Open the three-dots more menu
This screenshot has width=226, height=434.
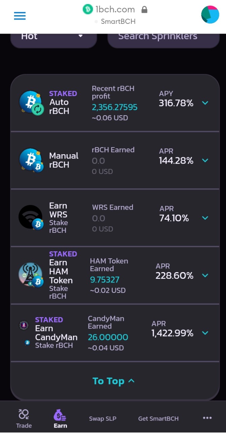[207, 418]
